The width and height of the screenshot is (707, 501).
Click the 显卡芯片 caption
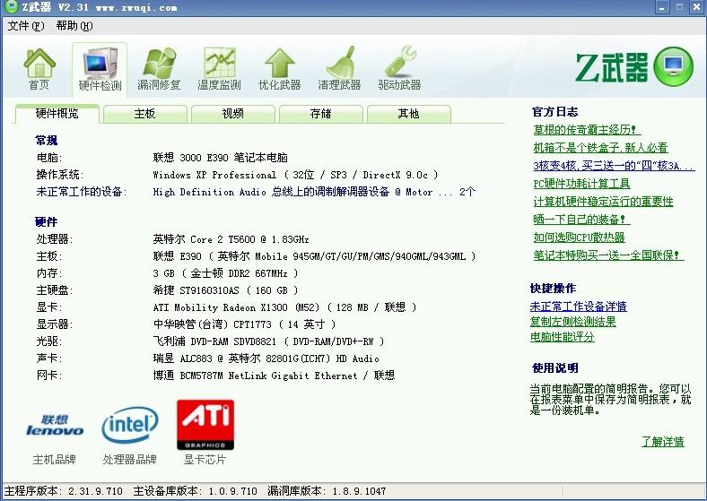[x=205, y=460]
